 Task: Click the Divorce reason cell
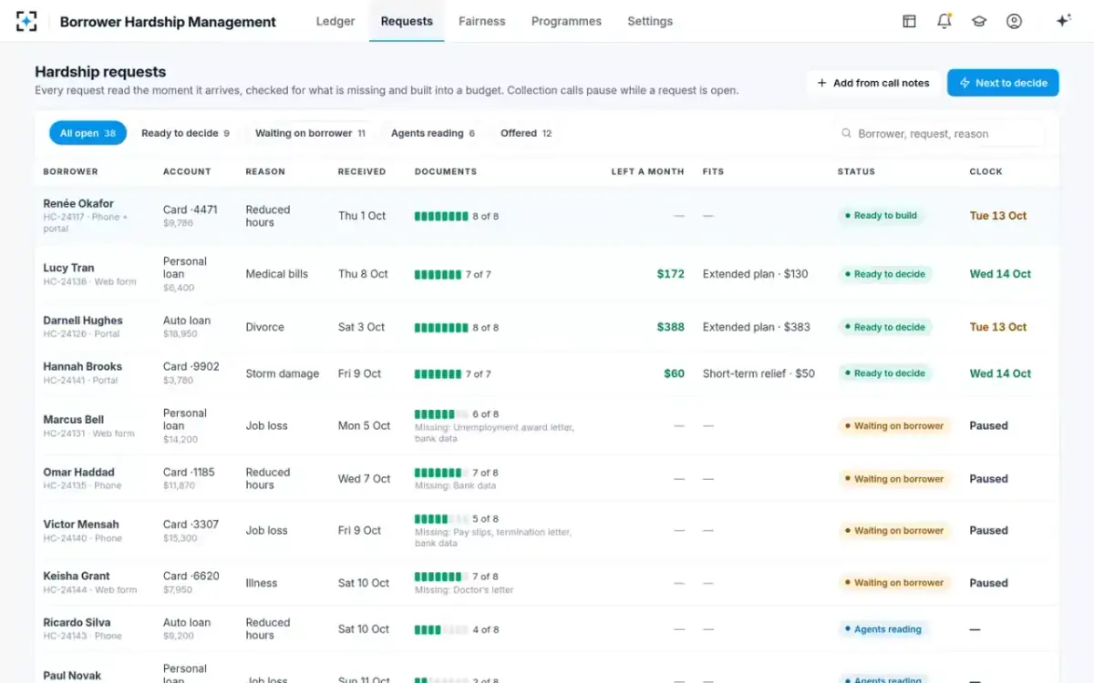pos(264,327)
